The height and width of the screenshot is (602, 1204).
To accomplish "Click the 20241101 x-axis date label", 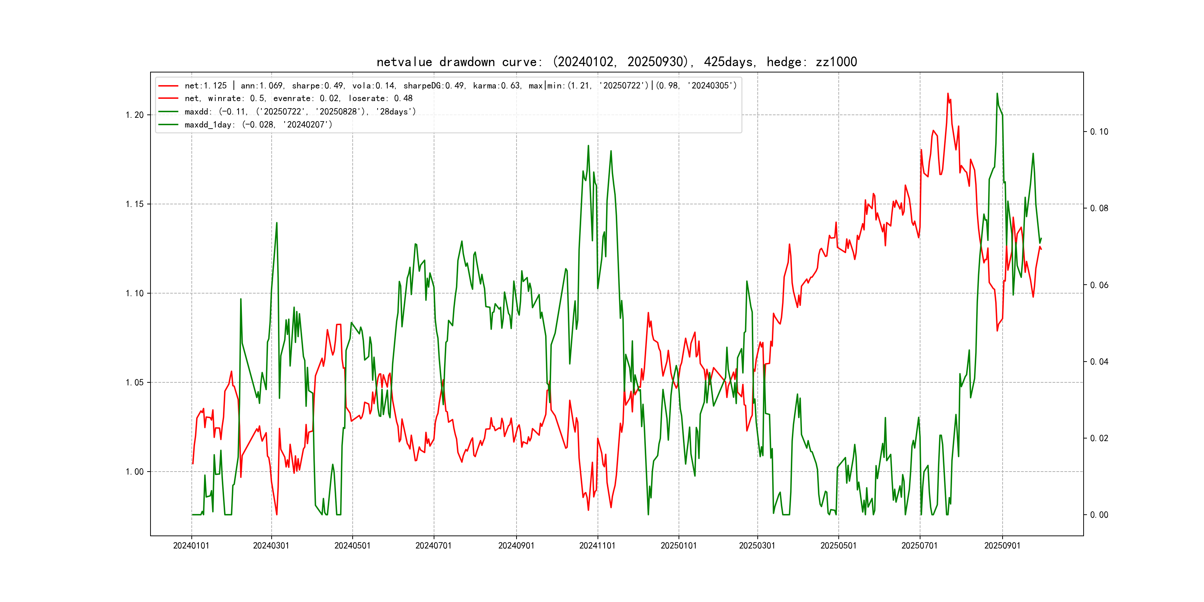I will click(x=597, y=546).
